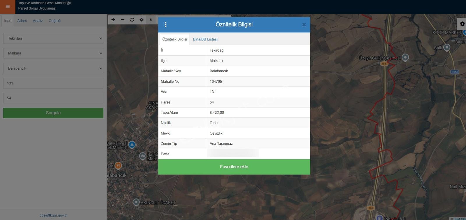Activate the locate crosshair tool

141,20
